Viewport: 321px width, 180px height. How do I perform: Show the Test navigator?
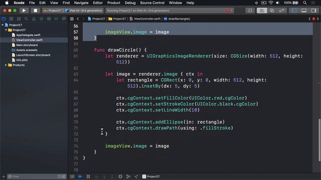click(x=41, y=19)
